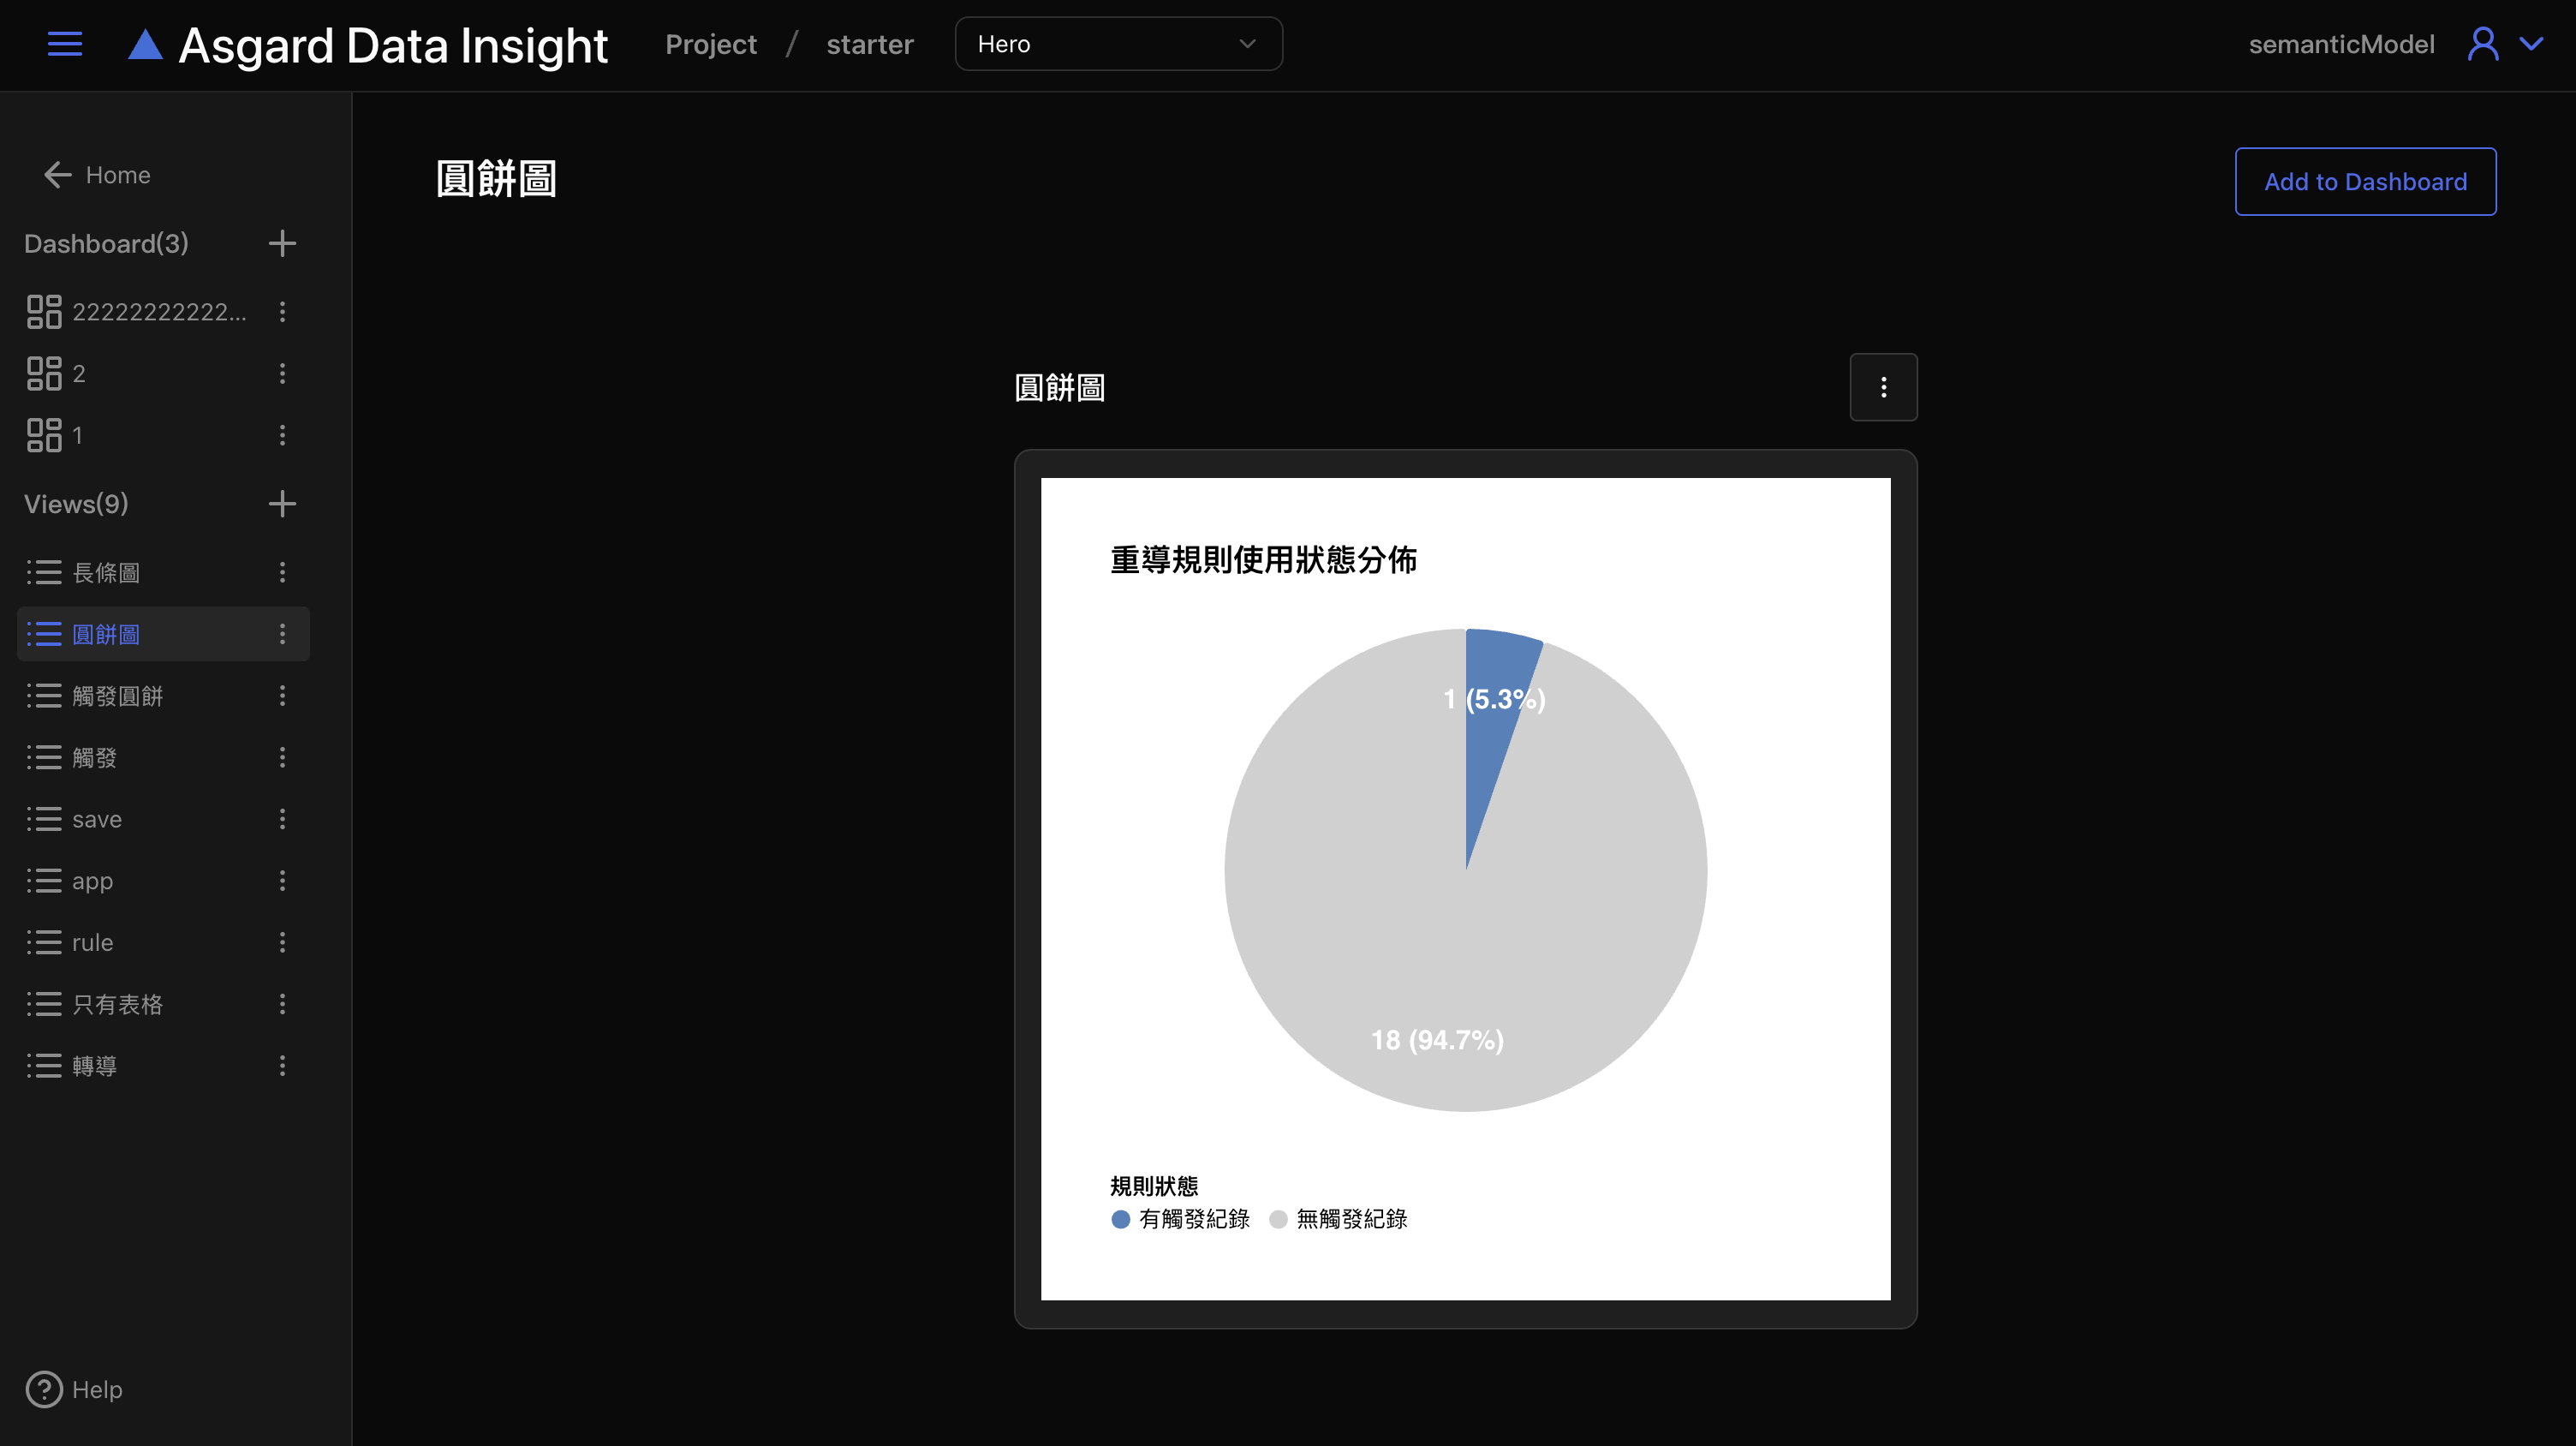Open options menu for dashboard 2
The image size is (2576, 1446).
point(282,373)
